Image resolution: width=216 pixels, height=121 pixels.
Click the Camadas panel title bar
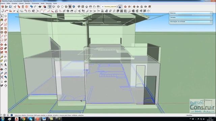(x=191, y=17)
